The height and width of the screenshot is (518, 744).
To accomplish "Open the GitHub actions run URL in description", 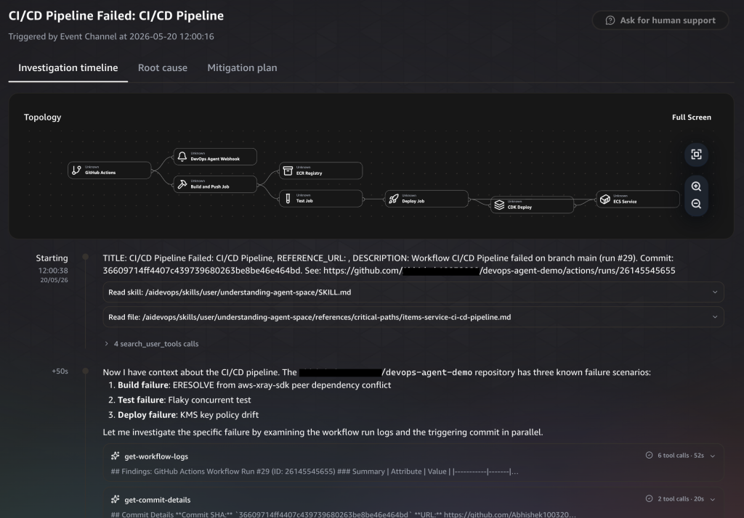I will 499,271.
